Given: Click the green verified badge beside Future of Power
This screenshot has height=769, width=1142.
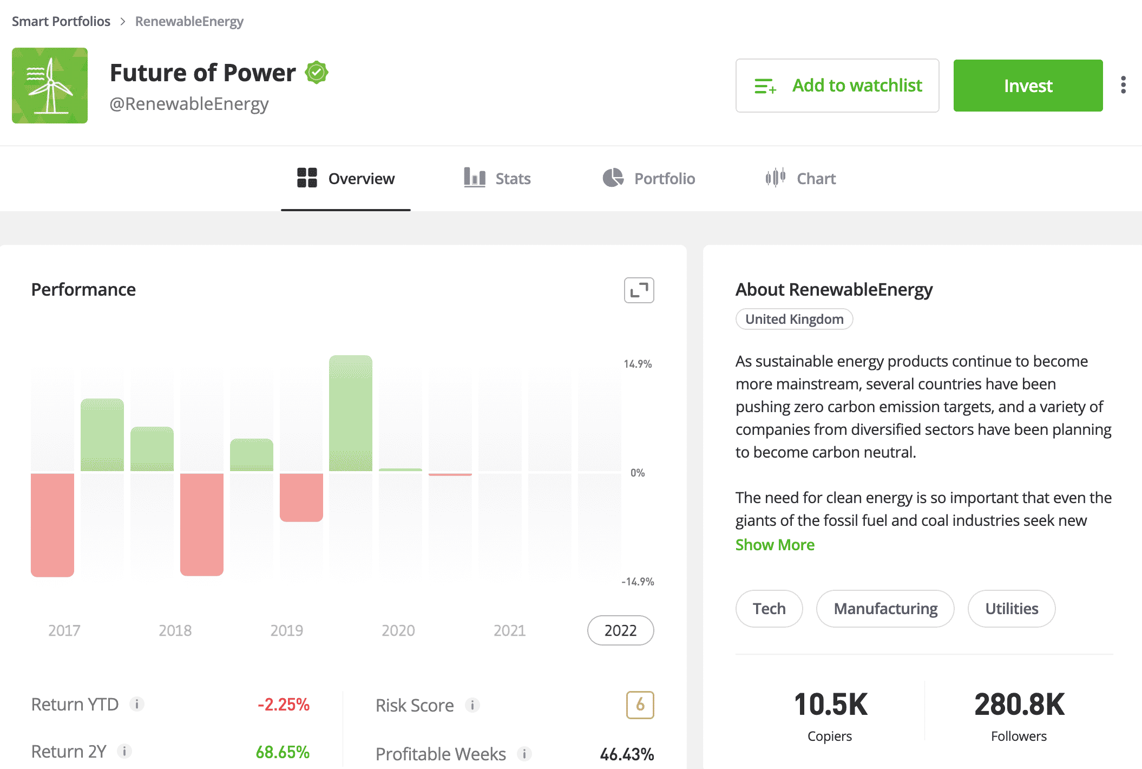Looking at the screenshot, I should 317,73.
